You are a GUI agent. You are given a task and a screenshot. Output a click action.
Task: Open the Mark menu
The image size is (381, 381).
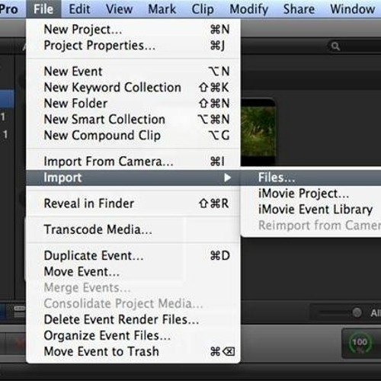click(162, 9)
